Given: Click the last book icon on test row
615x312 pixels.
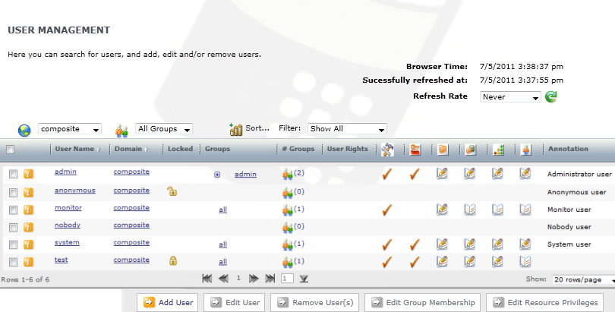Looking at the screenshot, I should [525, 261].
